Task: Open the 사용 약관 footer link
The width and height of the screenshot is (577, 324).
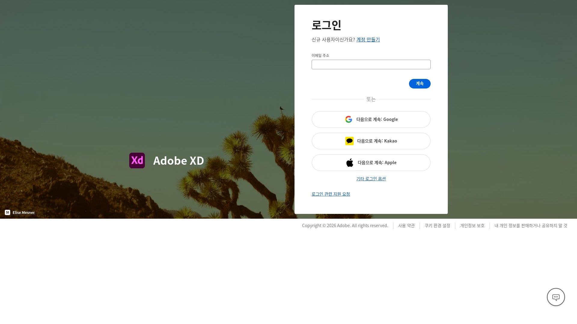Action: click(406, 226)
